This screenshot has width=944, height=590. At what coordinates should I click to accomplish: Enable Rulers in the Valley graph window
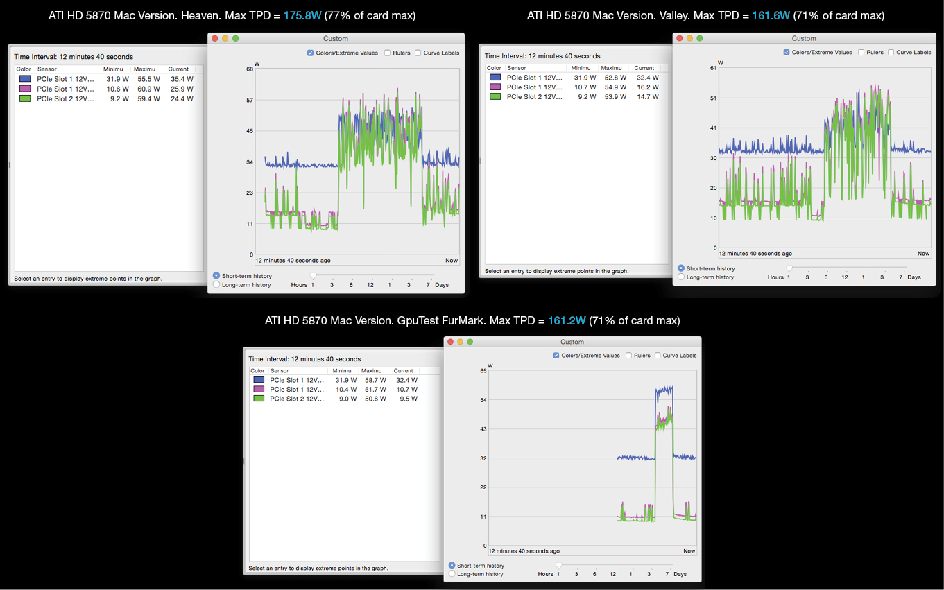pyautogui.click(x=861, y=52)
